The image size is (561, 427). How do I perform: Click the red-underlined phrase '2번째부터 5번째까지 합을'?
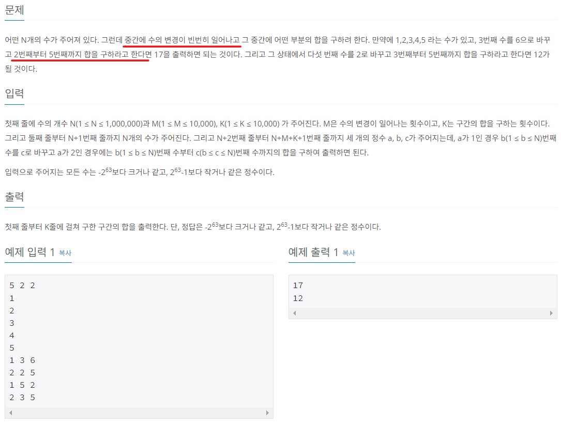56,54
